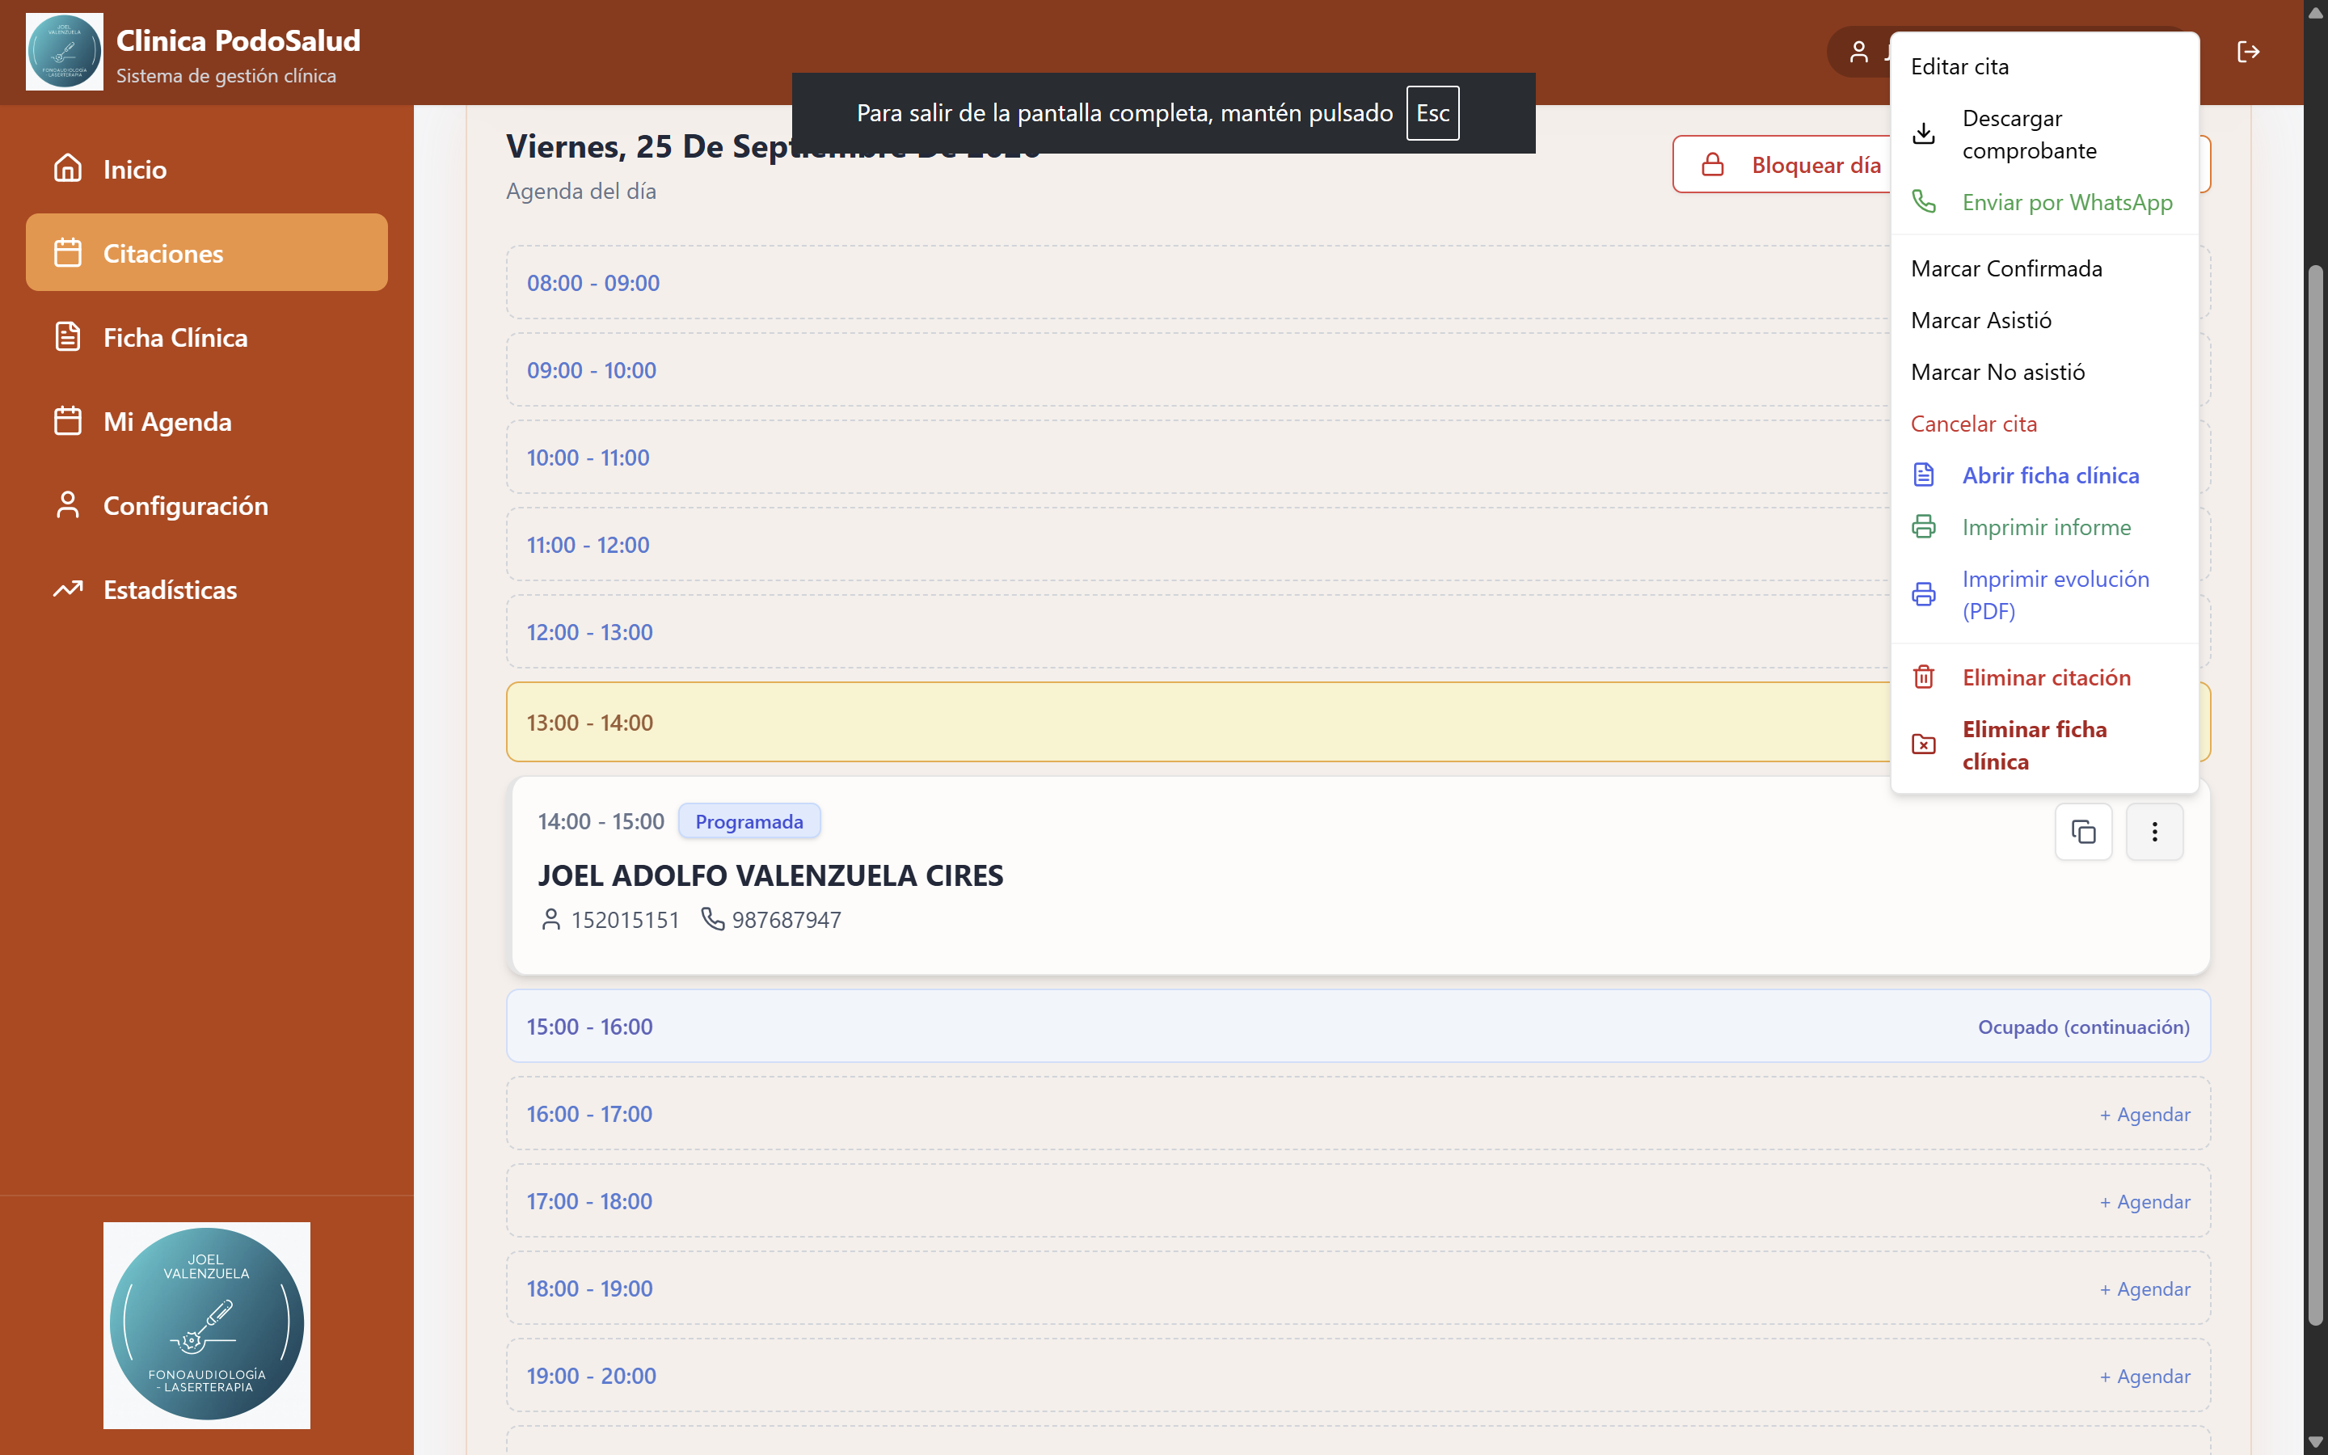Click + Agendar for 18:00 - 19:00

pos(2145,1289)
